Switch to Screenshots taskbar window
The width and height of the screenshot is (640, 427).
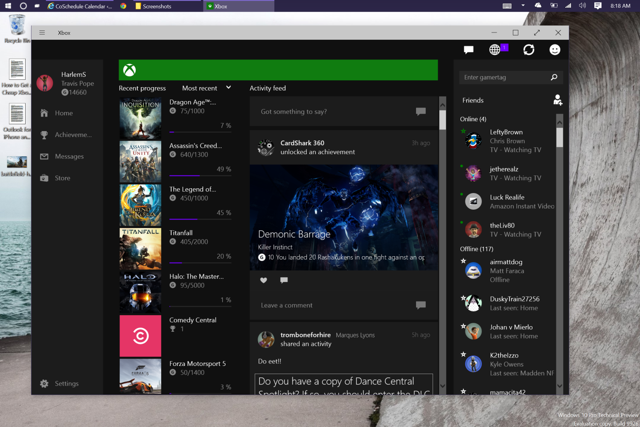(166, 6)
